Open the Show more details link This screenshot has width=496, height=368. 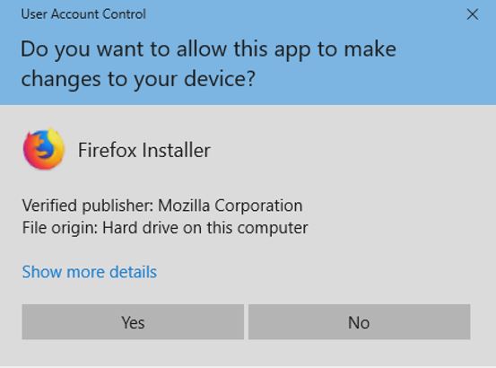click(90, 272)
